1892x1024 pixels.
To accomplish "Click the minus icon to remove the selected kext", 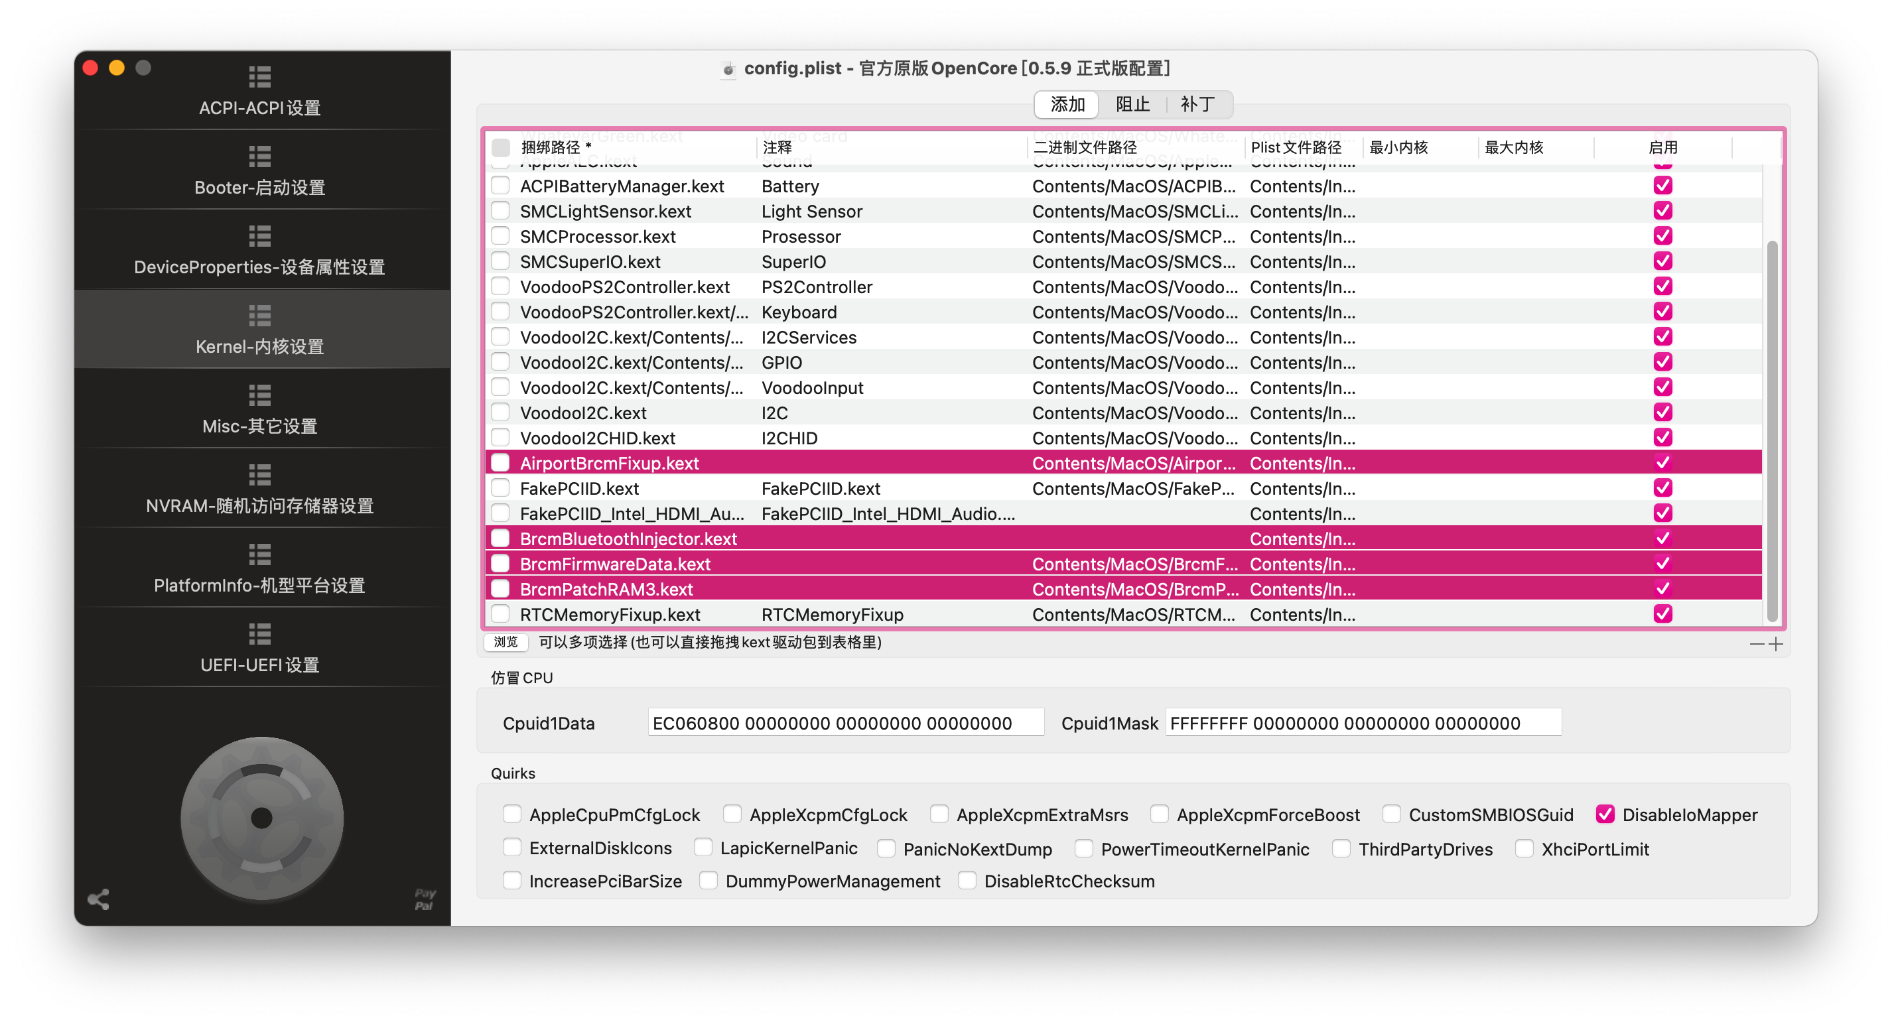I will click(1756, 644).
